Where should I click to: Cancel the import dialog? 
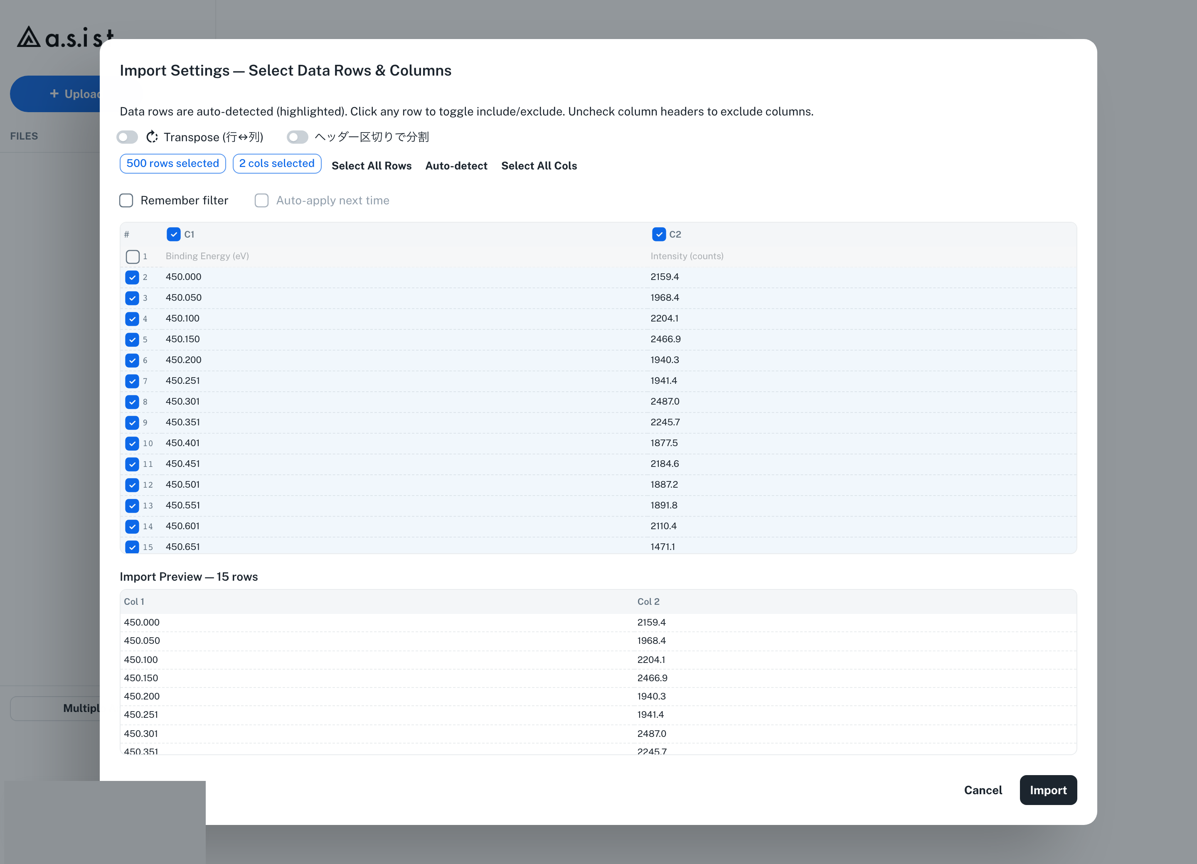[983, 790]
